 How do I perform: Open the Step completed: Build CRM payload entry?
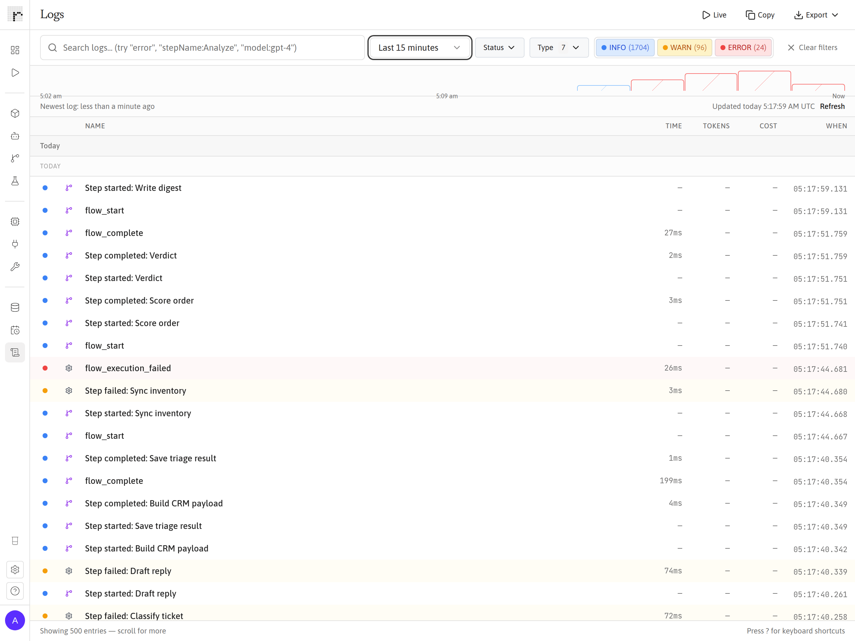[x=442, y=503]
